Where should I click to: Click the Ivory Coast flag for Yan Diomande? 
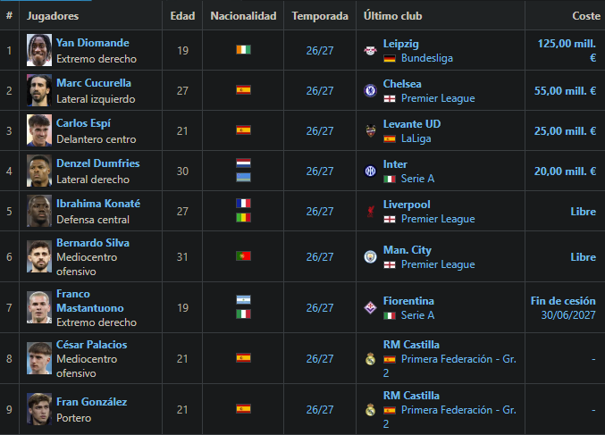(x=243, y=50)
